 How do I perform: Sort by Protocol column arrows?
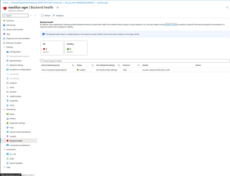pos(139,65)
